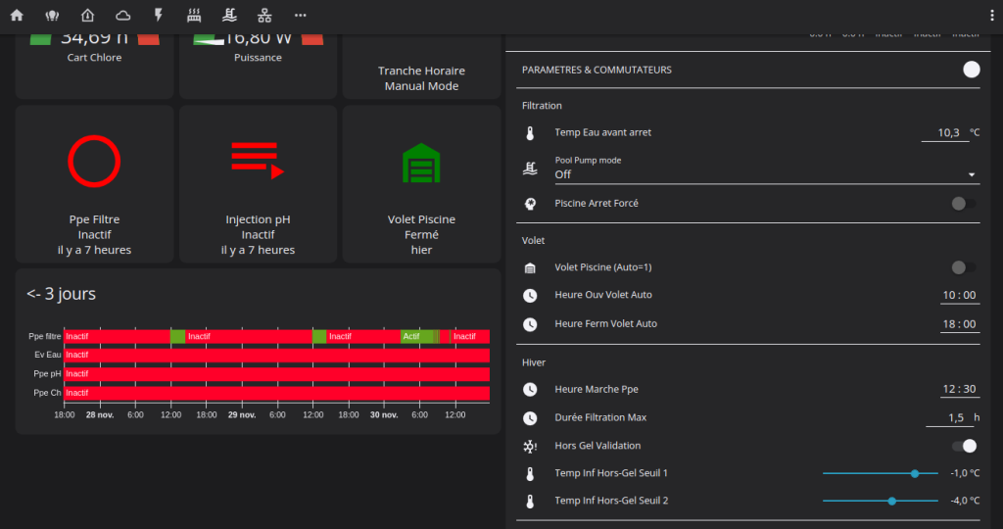Click the red Injection pH icon
Viewport: 1003px width, 529px height.
[x=258, y=161]
